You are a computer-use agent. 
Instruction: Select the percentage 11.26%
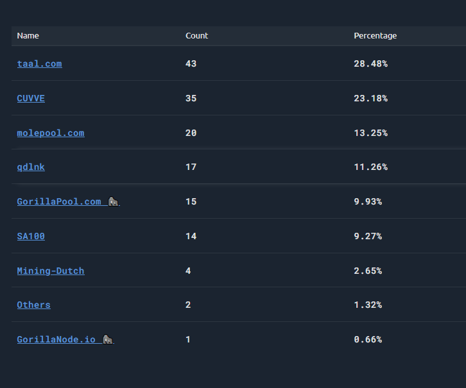pos(370,167)
